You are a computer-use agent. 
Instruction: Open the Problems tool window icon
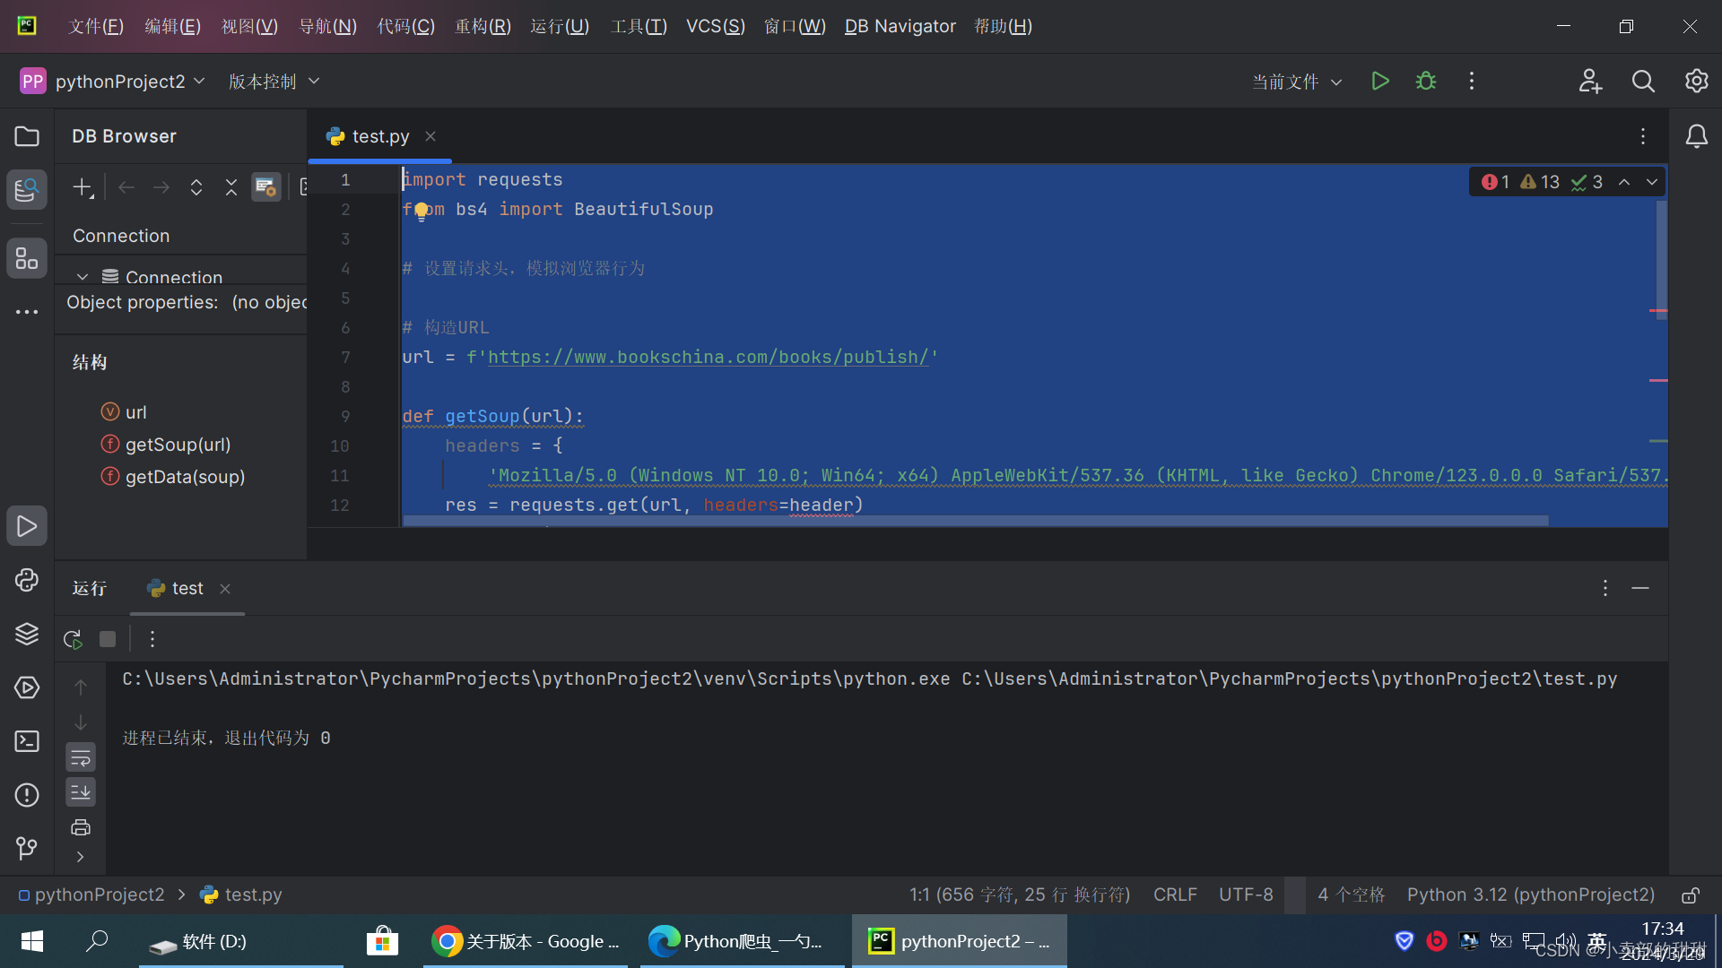[x=27, y=795]
